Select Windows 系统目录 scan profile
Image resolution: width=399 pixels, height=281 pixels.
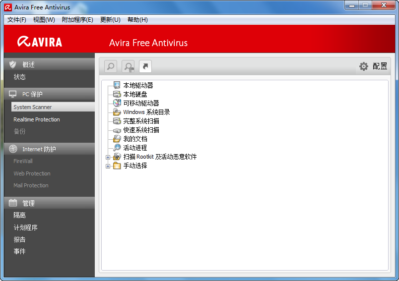coord(146,112)
